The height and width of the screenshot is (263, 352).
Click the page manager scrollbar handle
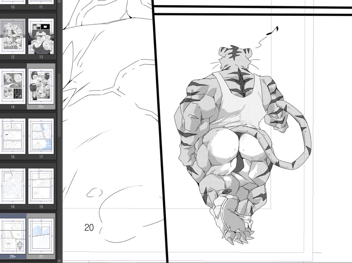pyautogui.click(x=59, y=105)
